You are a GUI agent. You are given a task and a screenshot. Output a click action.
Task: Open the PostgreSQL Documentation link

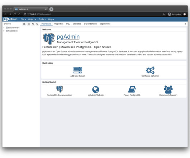(60, 95)
